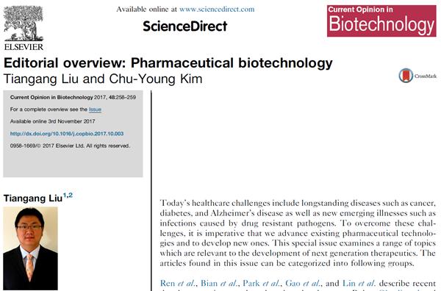Viewport: 441px width, 291px height.
Task: Click the superscript affiliation 1,2 link
Action: [x=68, y=195]
